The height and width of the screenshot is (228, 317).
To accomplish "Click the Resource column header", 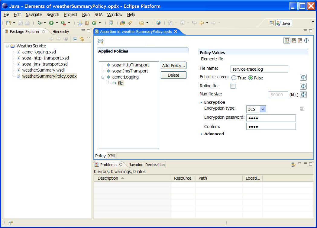I will [x=183, y=178].
